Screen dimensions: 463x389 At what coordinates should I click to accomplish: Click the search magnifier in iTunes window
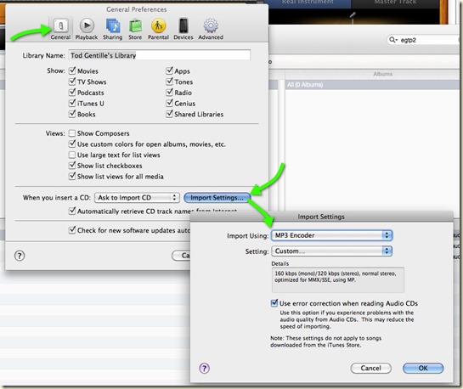click(x=392, y=40)
